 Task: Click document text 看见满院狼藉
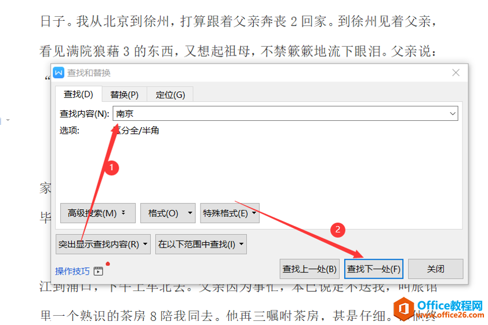pos(79,51)
